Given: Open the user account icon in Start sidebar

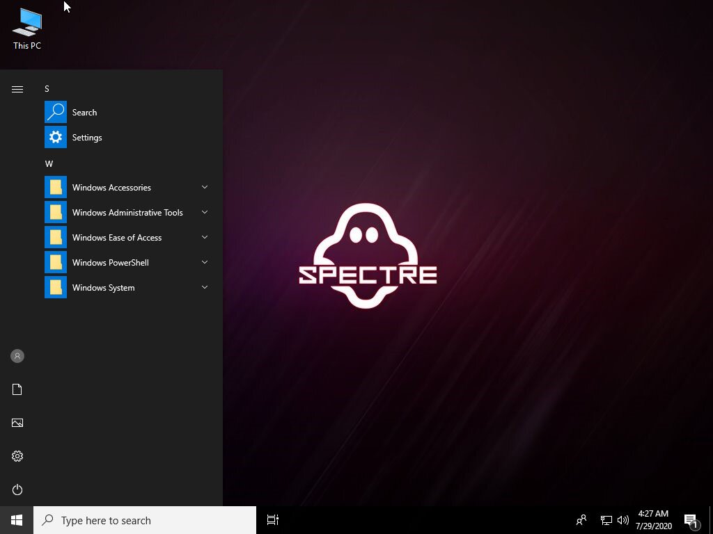Looking at the screenshot, I should tap(17, 356).
